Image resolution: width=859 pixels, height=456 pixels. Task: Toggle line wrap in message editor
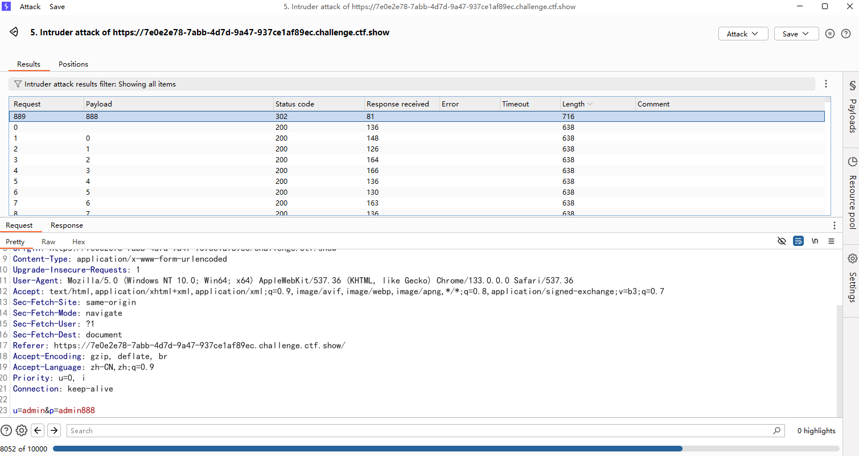click(798, 241)
